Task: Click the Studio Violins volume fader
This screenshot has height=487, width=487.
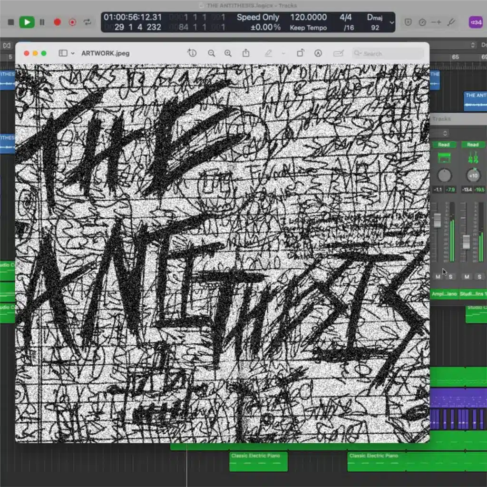Action: click(x=467, y=241)
